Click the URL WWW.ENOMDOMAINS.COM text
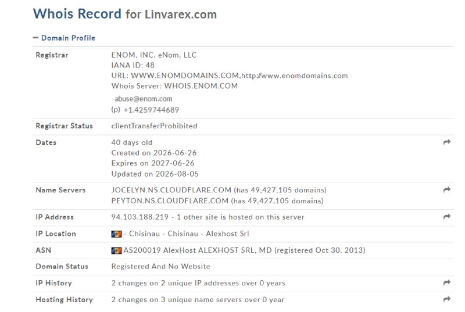 [185, 76]
